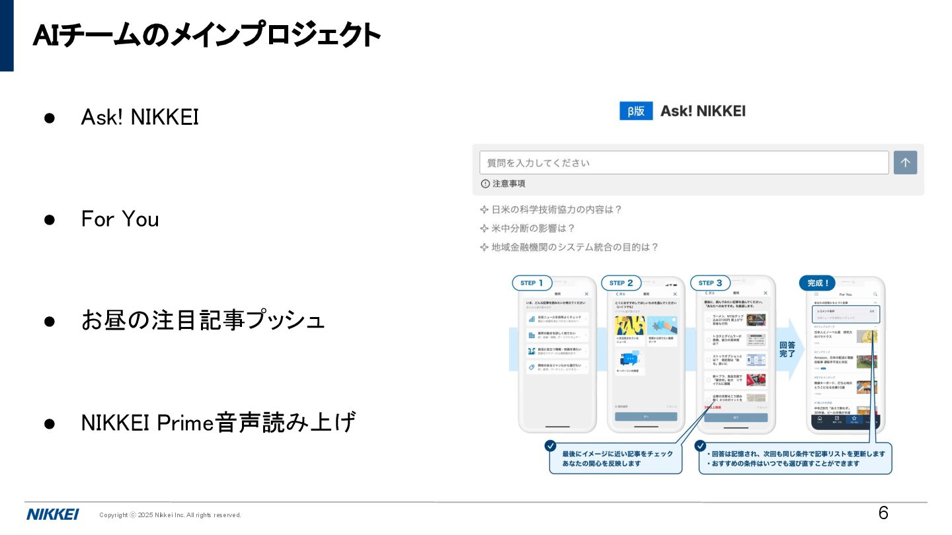Click the Nobel medal thumbnail in For You list
Viewport: 952px width, 535px height.
point(867,336)
